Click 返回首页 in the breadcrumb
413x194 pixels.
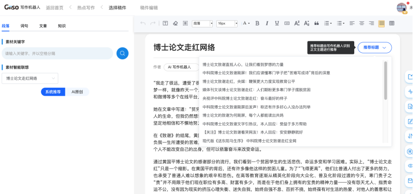54,7
